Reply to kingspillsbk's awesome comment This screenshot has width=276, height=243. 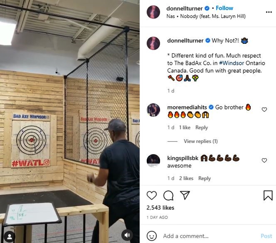click(x=205, y=178)
